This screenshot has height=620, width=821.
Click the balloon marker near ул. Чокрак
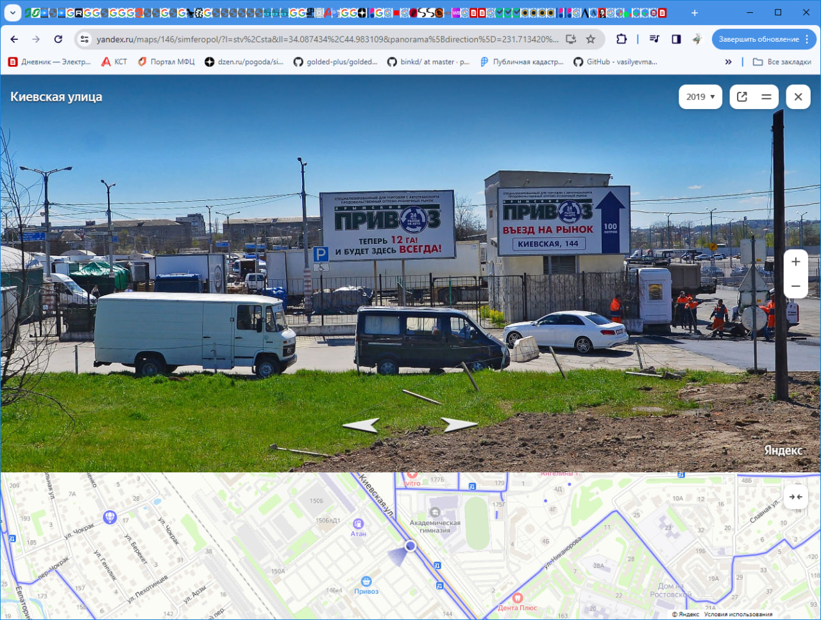[110, 517]
